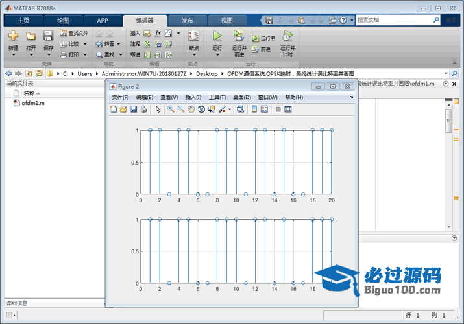
Task: Click the comment (%) icon
Action: point(147,44)
